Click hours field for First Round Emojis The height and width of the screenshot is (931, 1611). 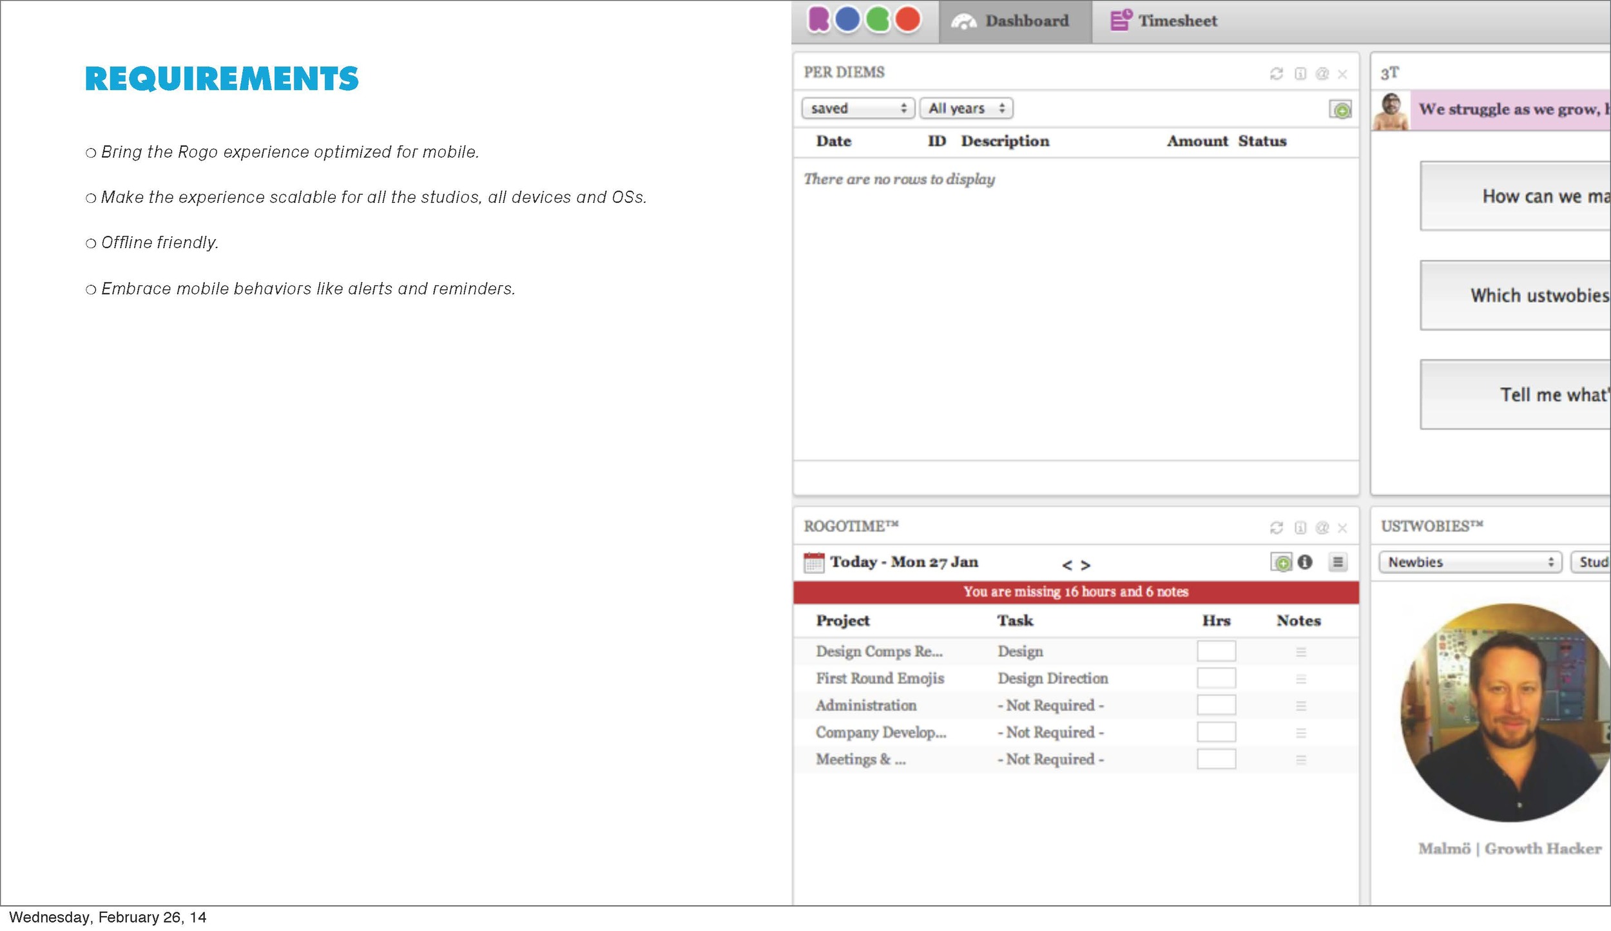click(1217, 678)
